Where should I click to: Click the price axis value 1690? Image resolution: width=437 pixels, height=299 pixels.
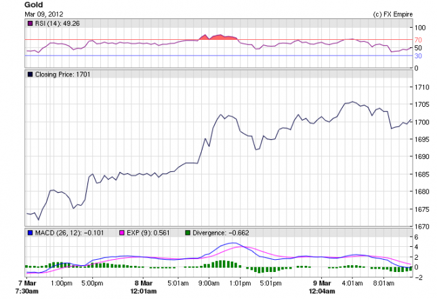coord(422,157)
